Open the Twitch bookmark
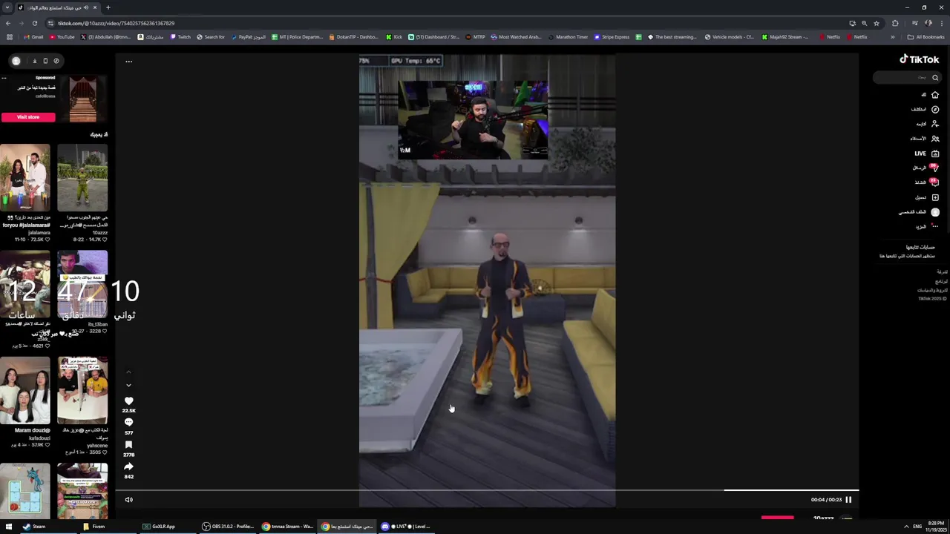 point(180,37)
